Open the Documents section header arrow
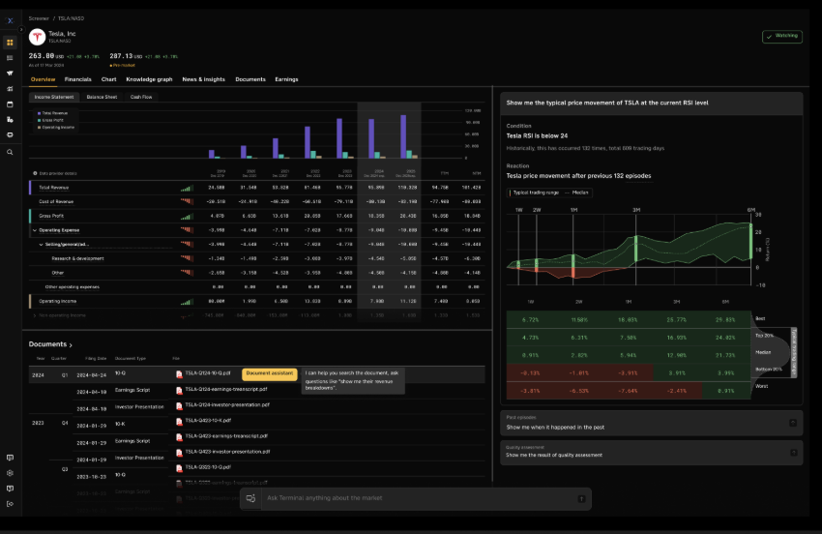Viewport: 822px width, 534px height. [x=71, y=345]
